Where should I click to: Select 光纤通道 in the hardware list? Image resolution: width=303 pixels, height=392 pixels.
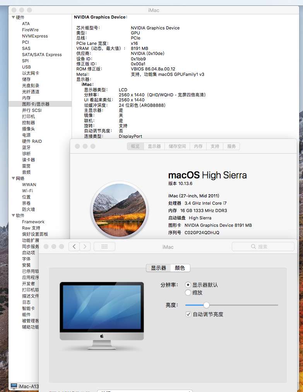click(x=31, y=92)
